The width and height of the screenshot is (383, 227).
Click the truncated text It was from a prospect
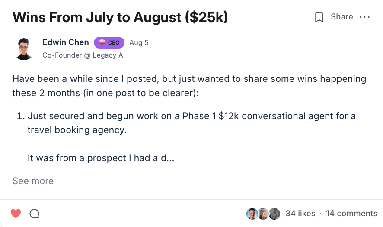tap(101, 158)
